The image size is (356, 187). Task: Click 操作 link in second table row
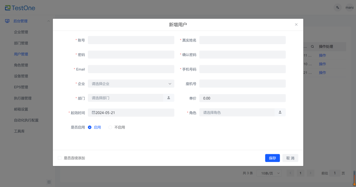tap(323, 64)
